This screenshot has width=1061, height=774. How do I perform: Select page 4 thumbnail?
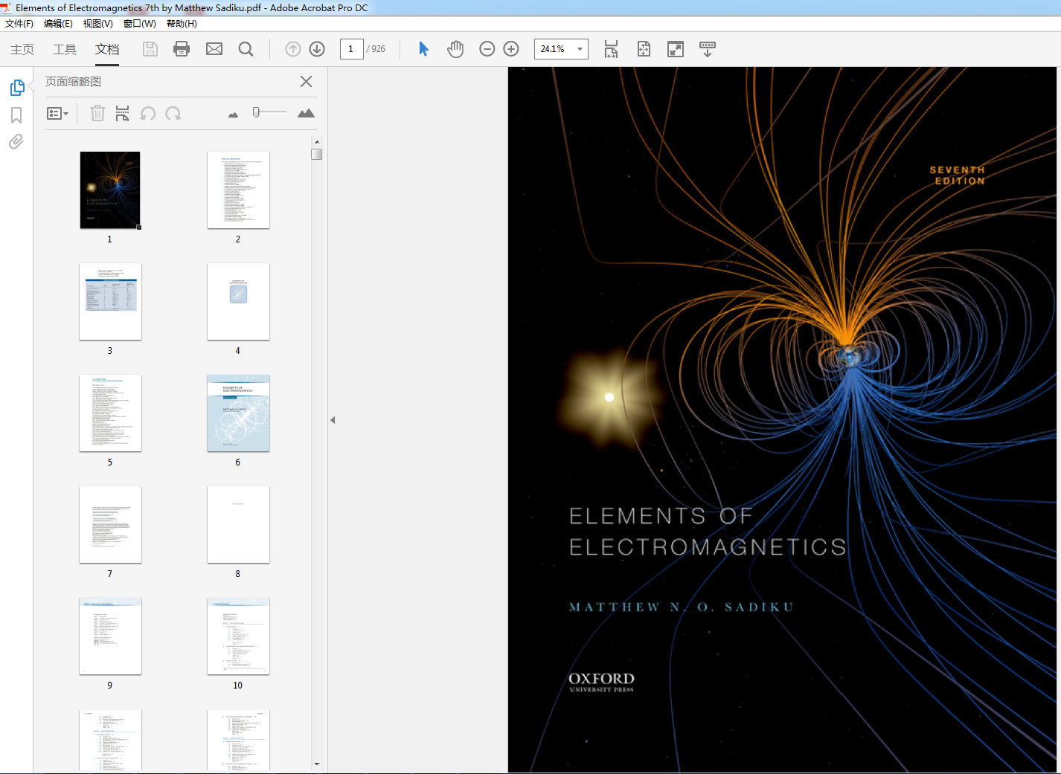(x=238, y=302)
